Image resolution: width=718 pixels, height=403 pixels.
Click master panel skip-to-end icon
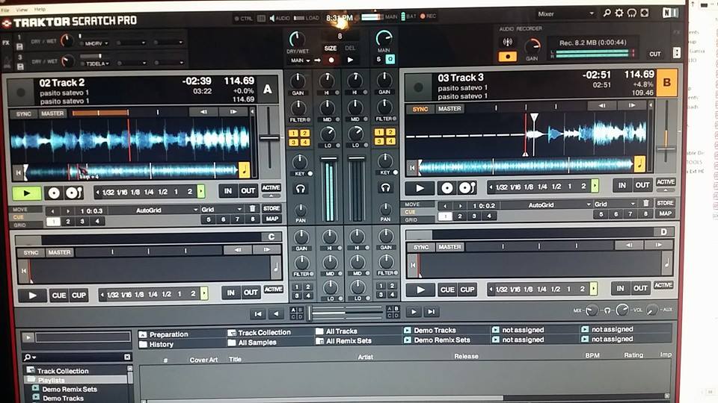coord(431,312)
